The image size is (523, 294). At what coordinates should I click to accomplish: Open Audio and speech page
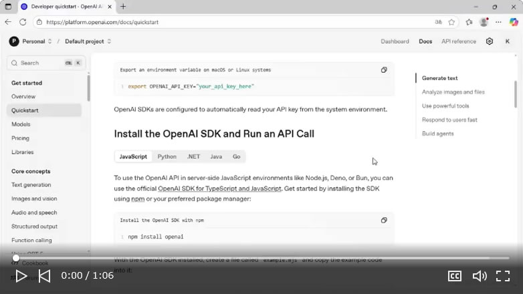point(34,212)
